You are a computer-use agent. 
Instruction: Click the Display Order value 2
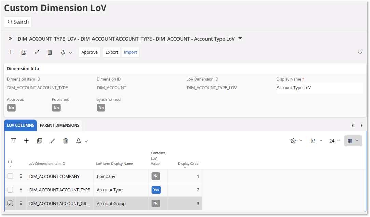click(x=198, y=190)
